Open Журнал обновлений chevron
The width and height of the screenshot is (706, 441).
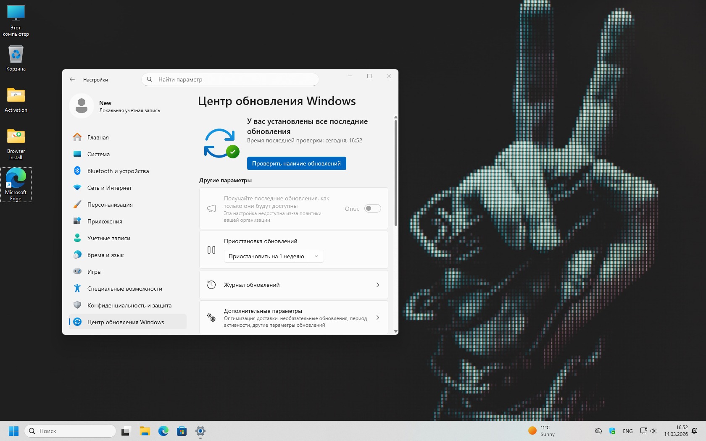[377, 285]
